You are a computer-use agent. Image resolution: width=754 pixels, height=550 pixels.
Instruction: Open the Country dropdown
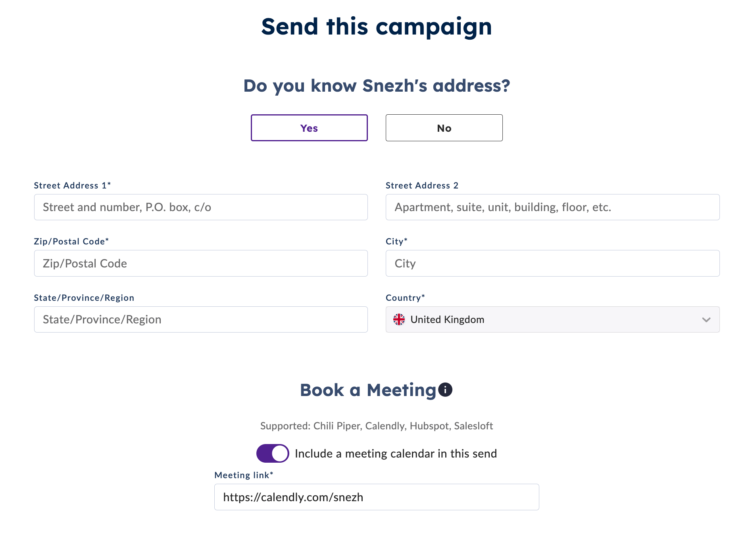pyautogui.click(x=552, y=319)
